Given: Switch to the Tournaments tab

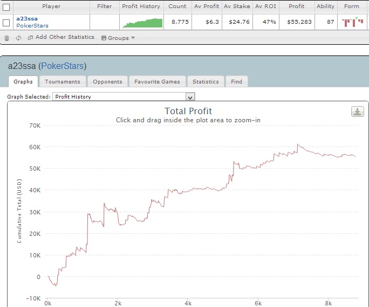Looking at the screenshot, I should pyautogui.click(x=63, y=81).
